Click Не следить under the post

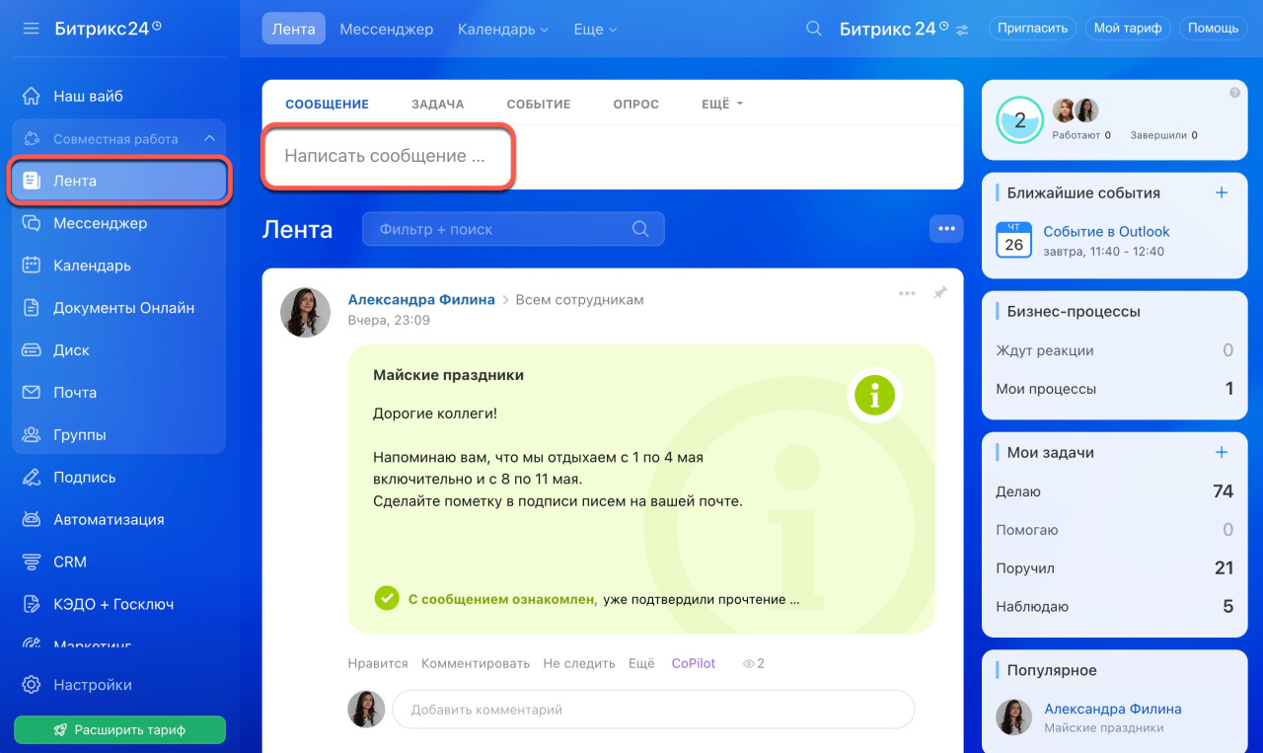coord(579,663)
